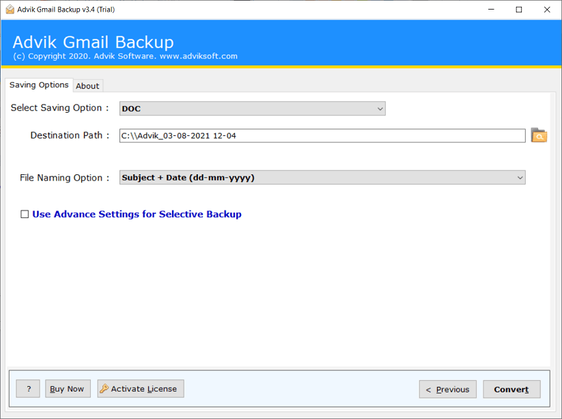Close the Advik Gmail Backup window
Image resolution: width=562 pixels, height=419 pixels.
pos(547,10)
